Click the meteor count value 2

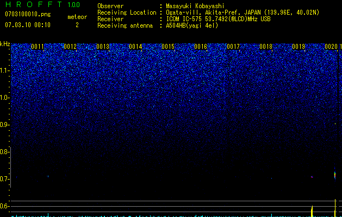(77, 25)
